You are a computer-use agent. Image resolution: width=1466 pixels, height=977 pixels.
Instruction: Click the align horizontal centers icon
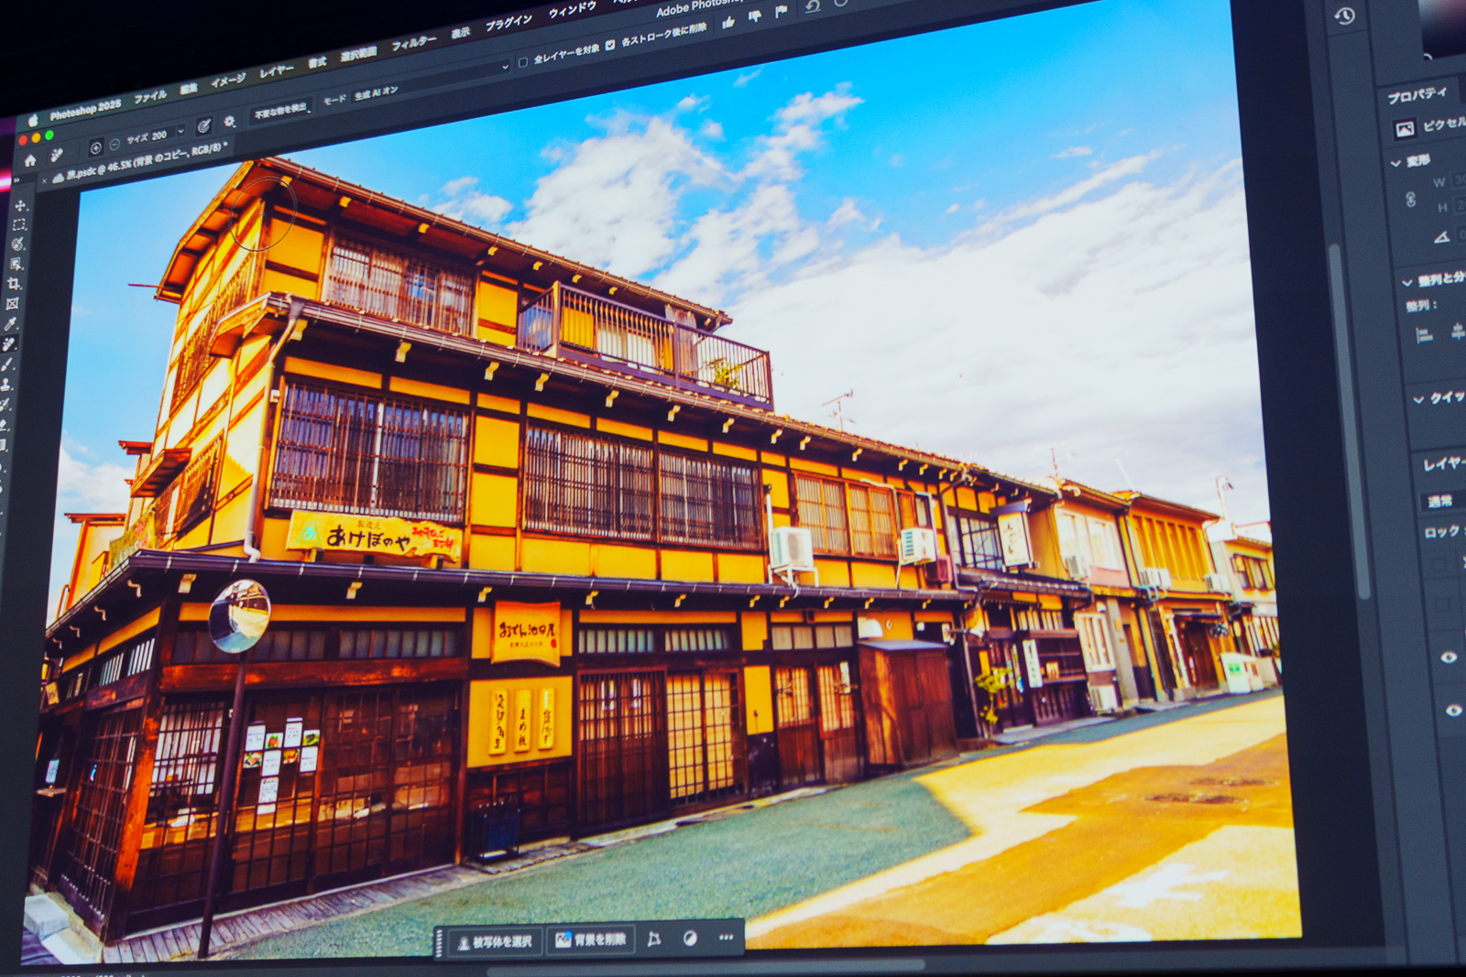1458,331
